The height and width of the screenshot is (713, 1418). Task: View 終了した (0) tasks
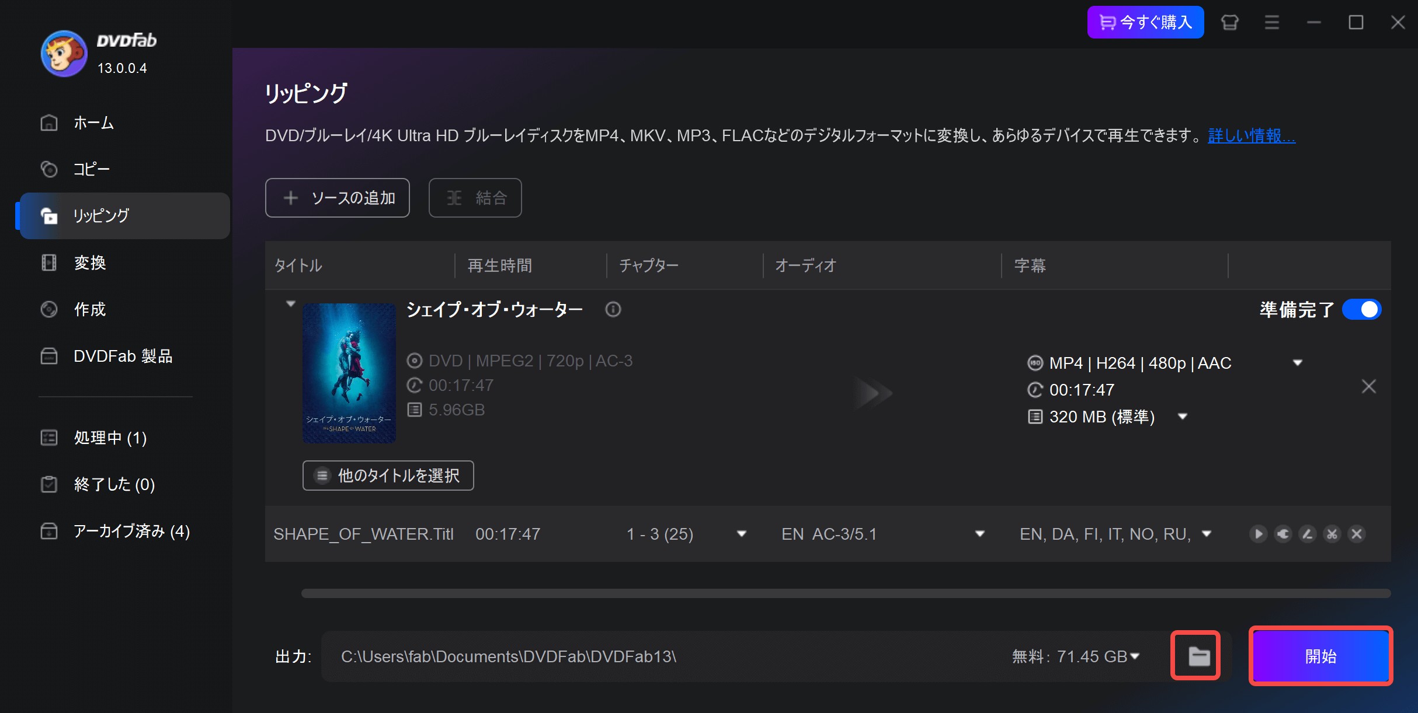tap(124, 484)
